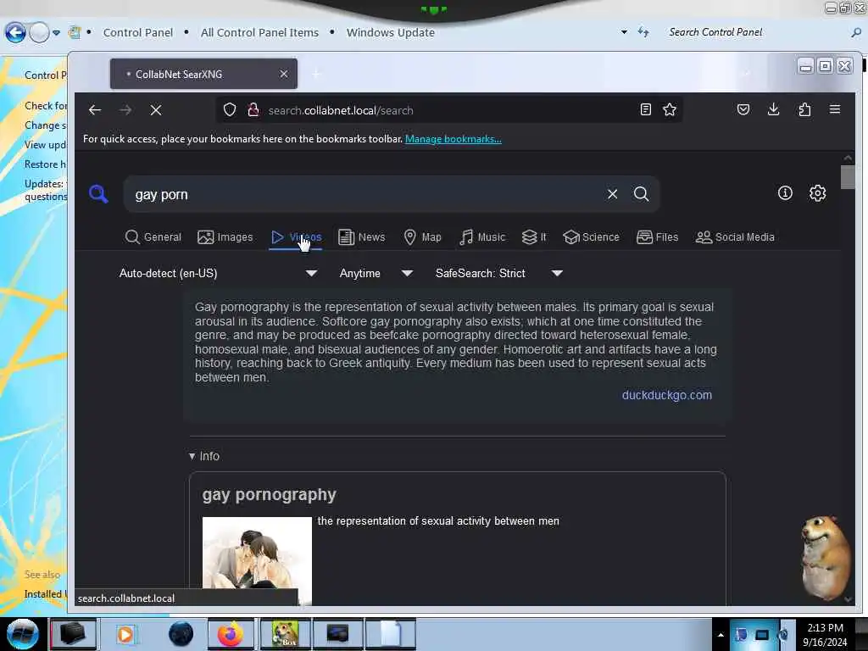This screenshot has height=651, width=868.
Task: Open the extensions puzzle icon
Action: [804, 109]
